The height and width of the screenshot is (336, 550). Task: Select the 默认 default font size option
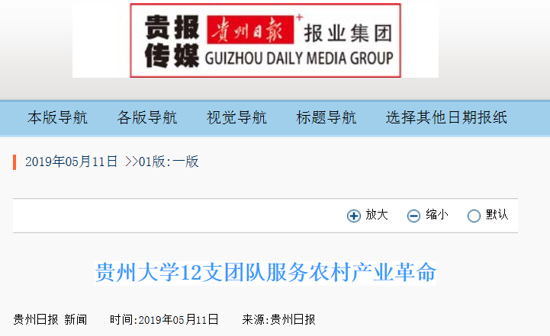point(497,214)
